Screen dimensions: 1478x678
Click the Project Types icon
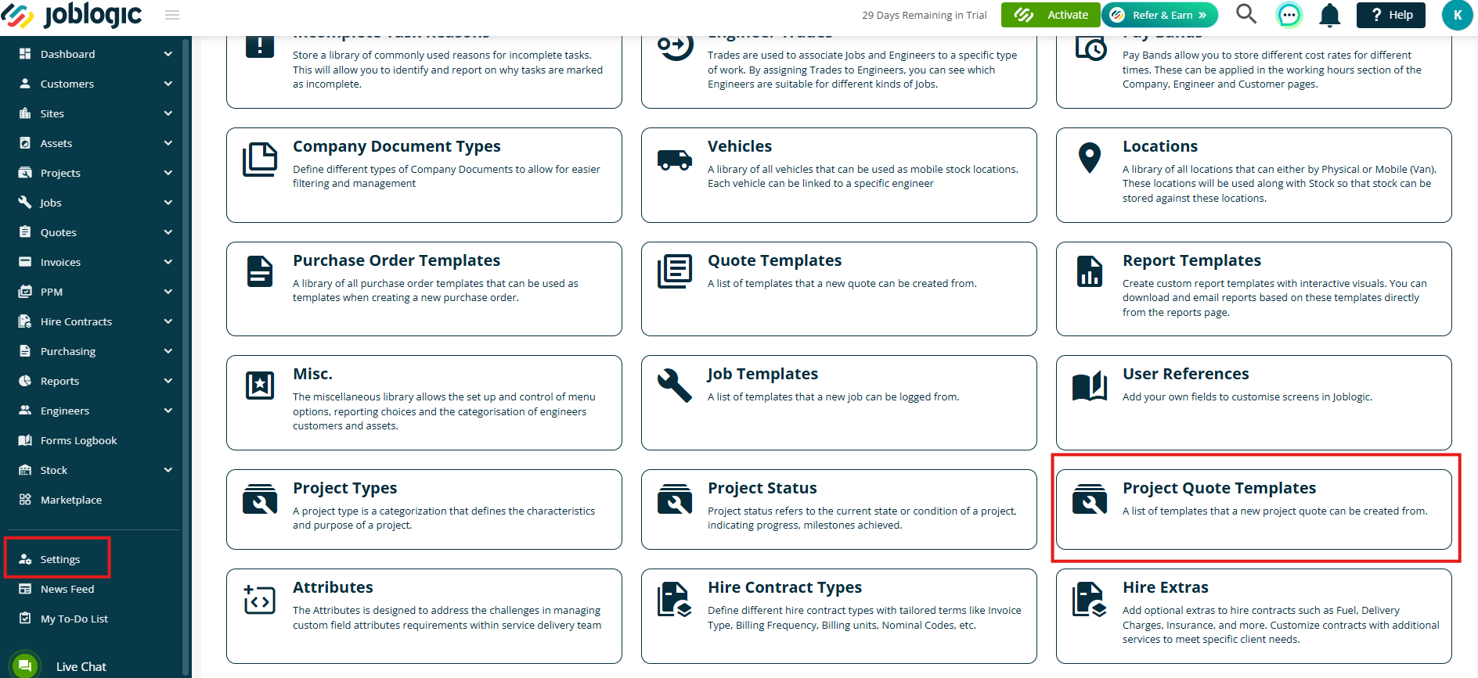[x=260, y=499]
